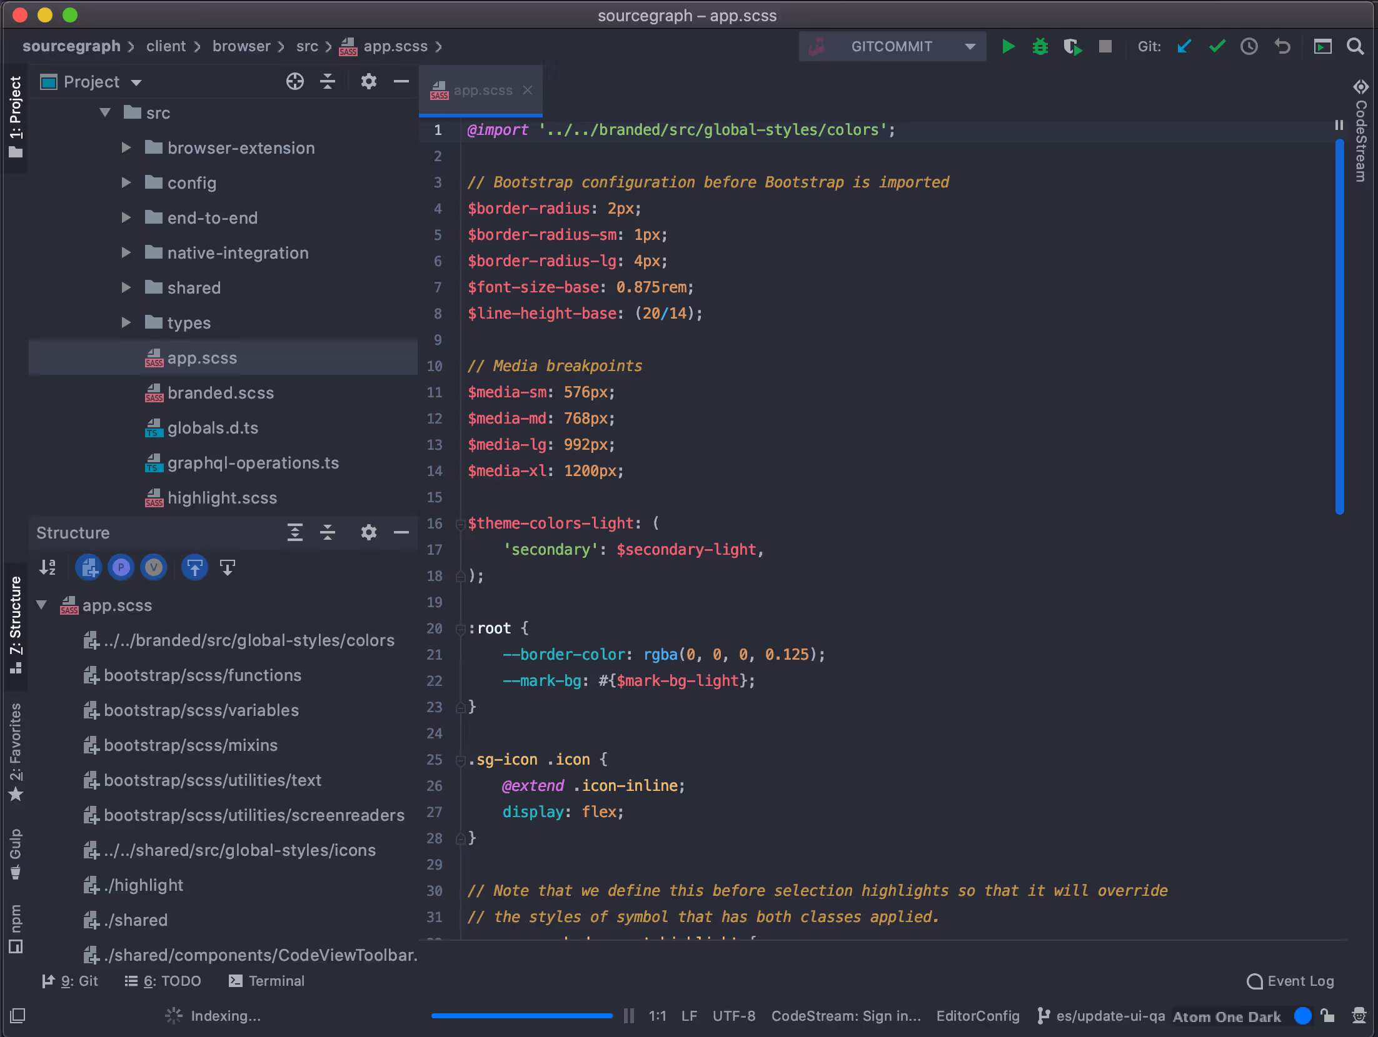
Task: Commit changes with green checkmark
Action: pos(1217,47)
